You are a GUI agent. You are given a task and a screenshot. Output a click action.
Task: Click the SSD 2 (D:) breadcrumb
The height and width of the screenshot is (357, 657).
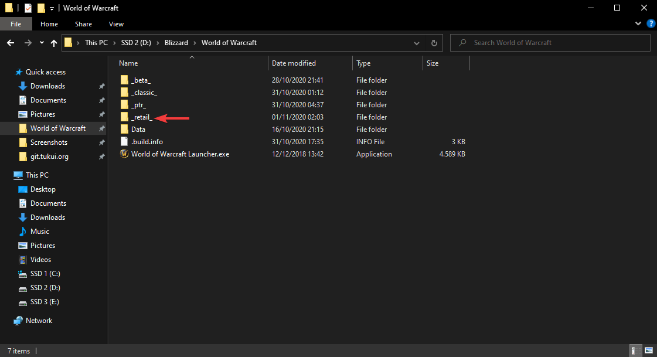tap(136, 43)
